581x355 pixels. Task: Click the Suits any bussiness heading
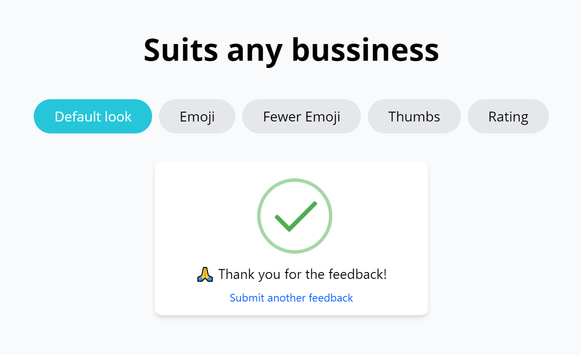[x=291, y=50]
